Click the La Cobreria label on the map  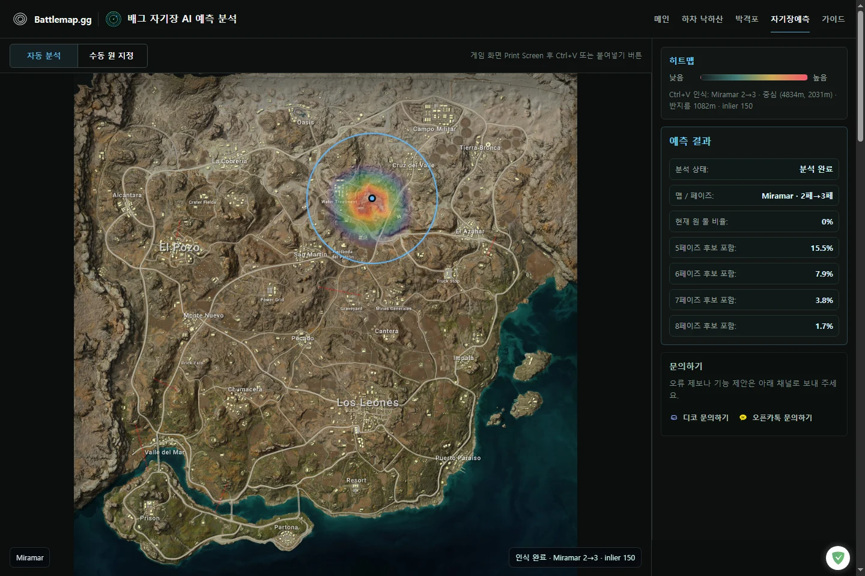coord(229,161)
